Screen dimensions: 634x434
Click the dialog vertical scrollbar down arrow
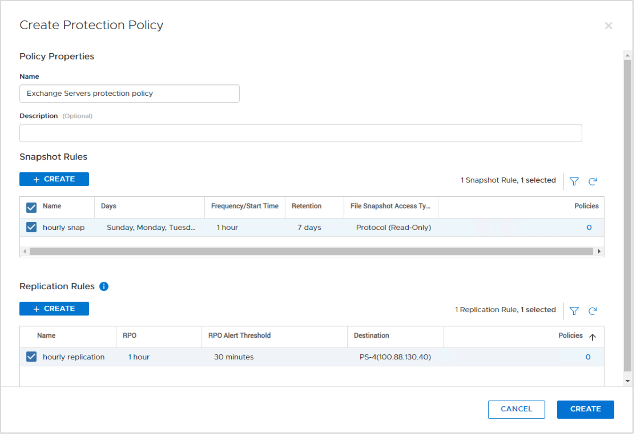pyautogui.click(x=628, y=381)
